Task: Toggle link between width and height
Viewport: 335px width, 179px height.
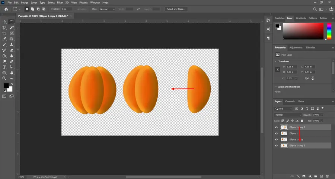Action: (x=278, y=69)
